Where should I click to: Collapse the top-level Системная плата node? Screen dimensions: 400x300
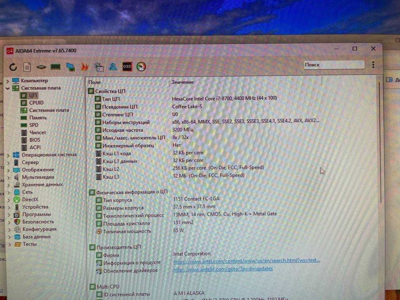(x=8, y=88)
